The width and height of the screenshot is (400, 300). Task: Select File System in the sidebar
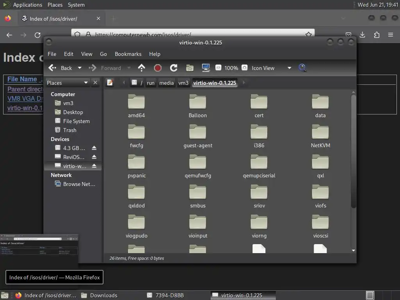click(x=76, y=121)
